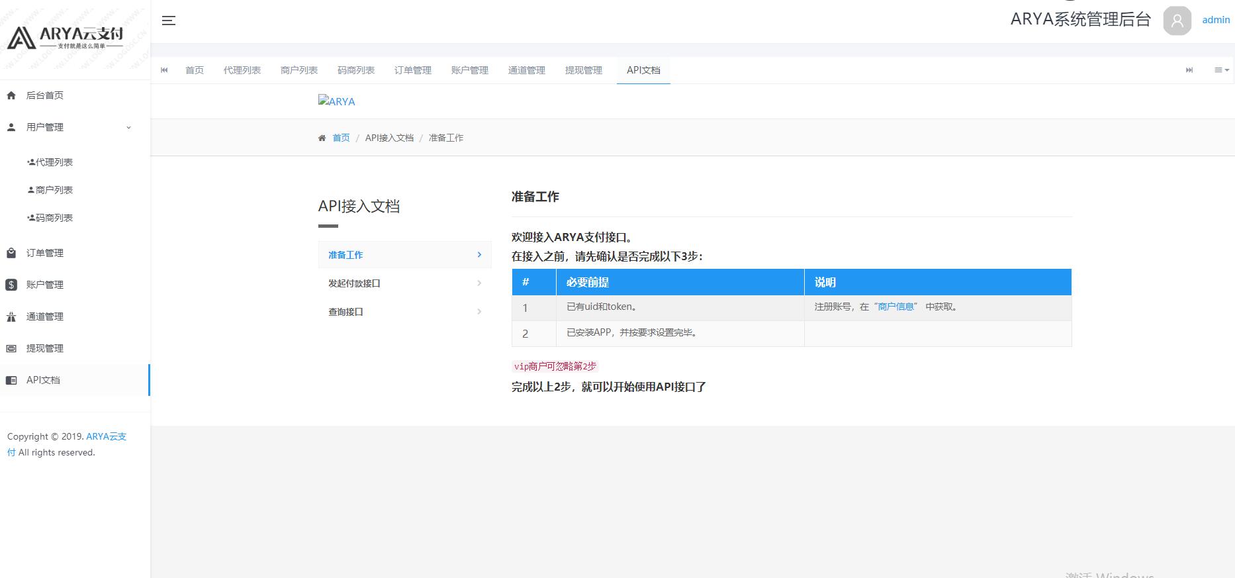Open the 商户信息 link in table

tap(895, 307)
